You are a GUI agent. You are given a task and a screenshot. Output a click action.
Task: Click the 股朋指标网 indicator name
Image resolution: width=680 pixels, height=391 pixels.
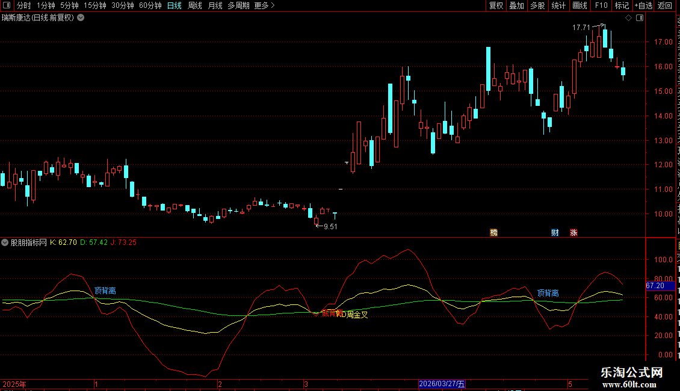click(x=29, y=242)
